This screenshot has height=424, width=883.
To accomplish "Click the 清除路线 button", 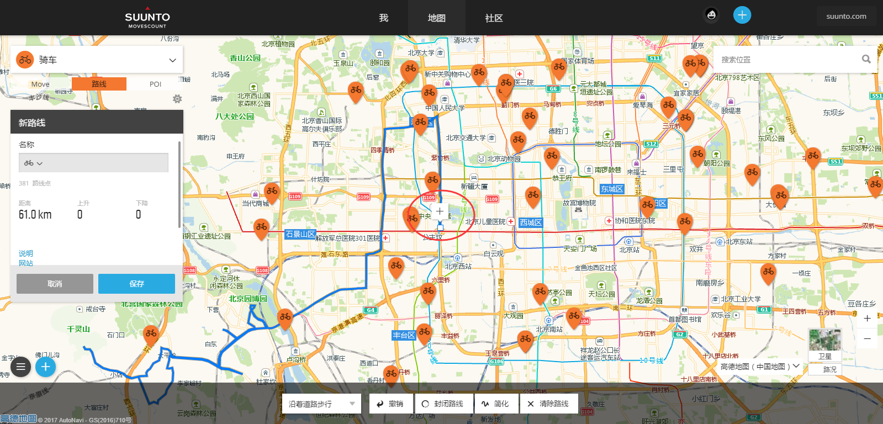I will pos(549,404).
